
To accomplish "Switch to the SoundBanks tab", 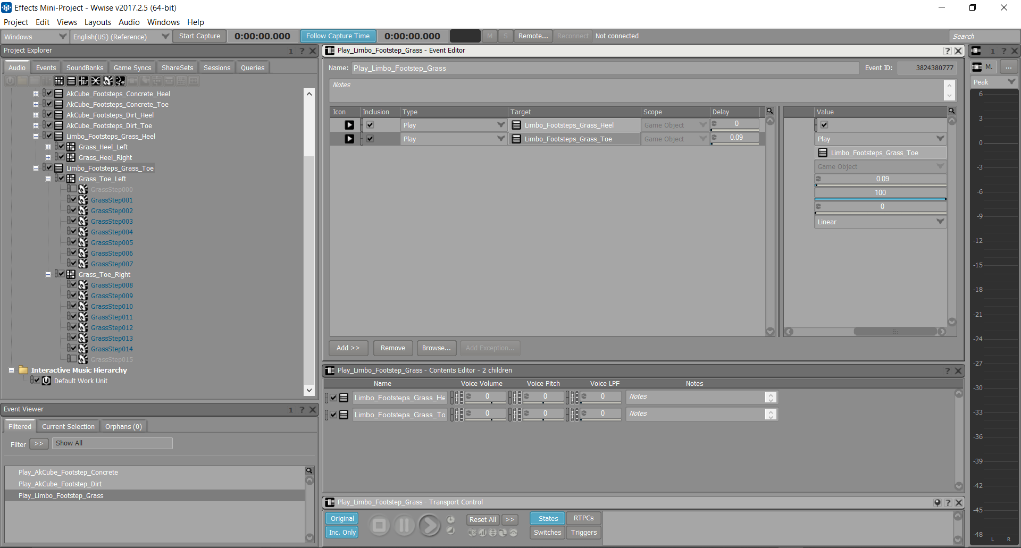I will [85, 68].
